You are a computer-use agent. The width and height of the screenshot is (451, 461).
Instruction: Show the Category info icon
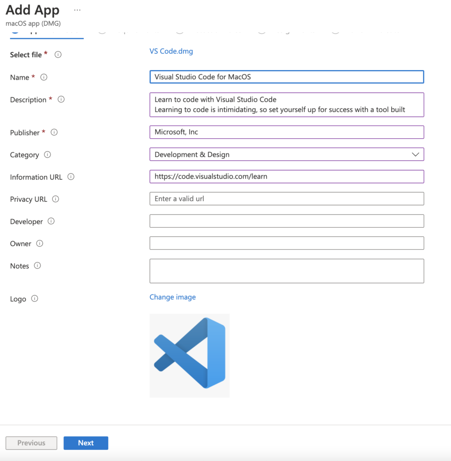tap(47, 155)
